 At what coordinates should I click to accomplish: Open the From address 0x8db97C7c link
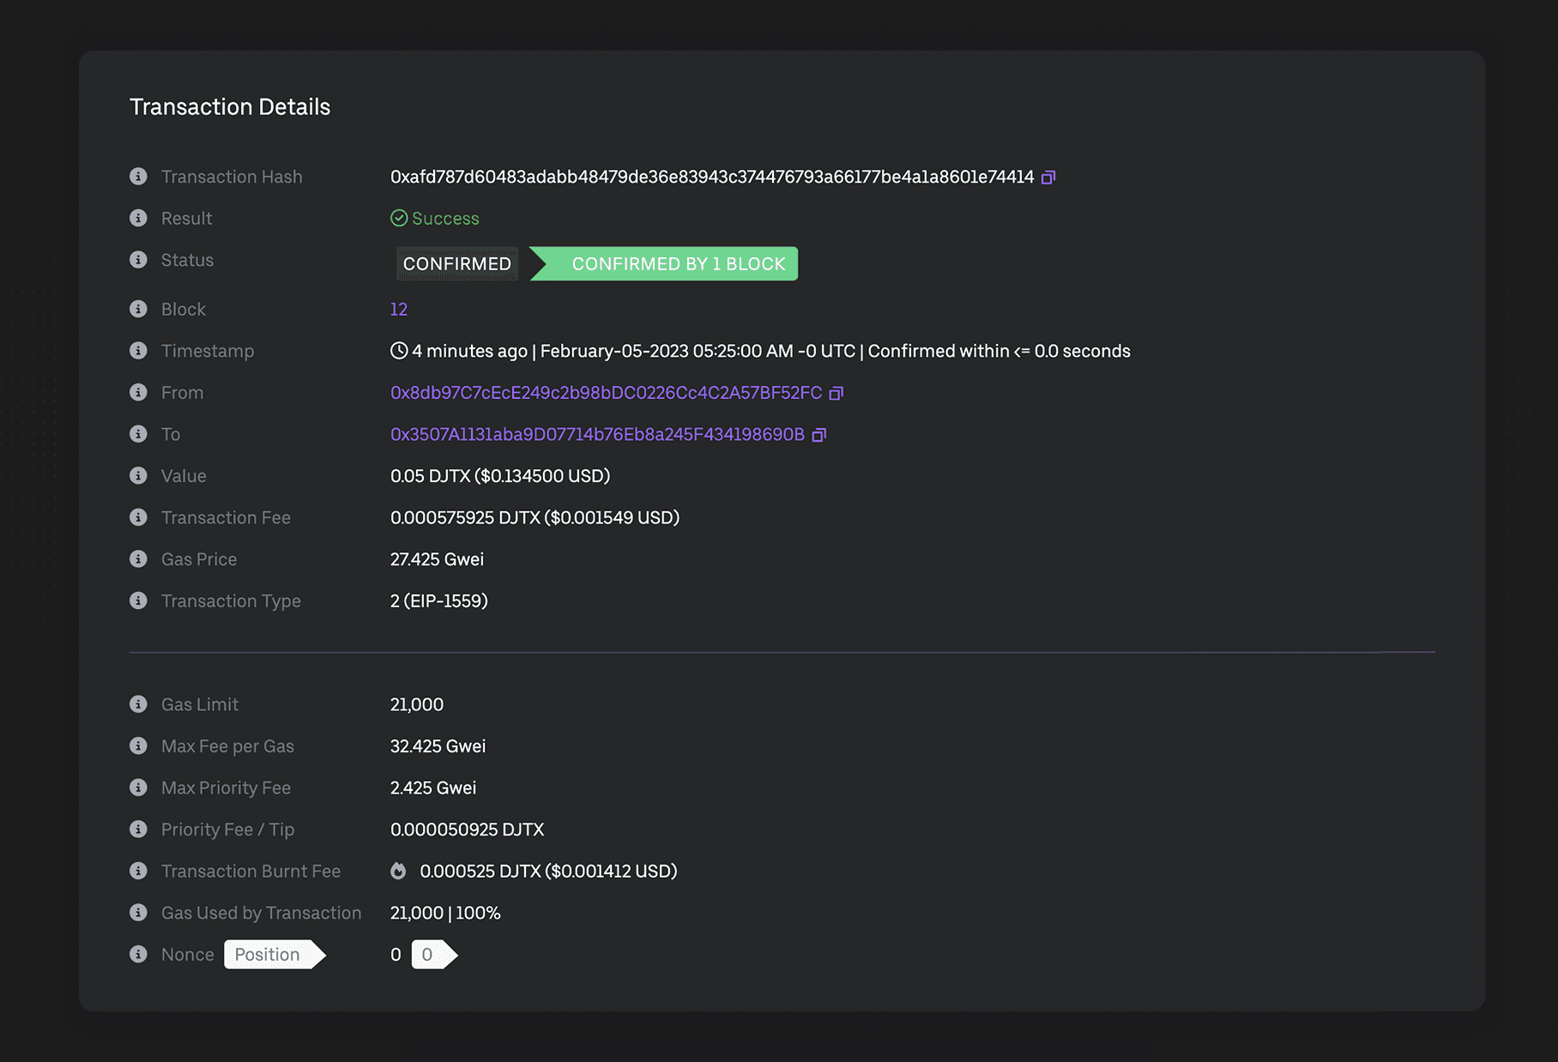point(606,393)
